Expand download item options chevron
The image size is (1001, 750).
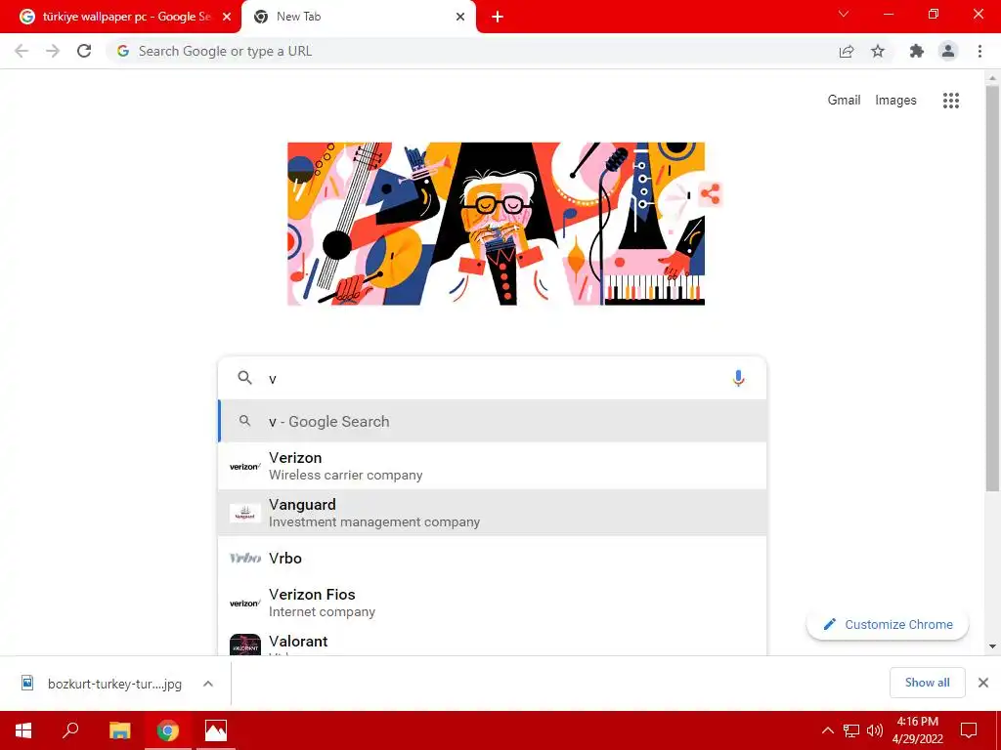208,684
